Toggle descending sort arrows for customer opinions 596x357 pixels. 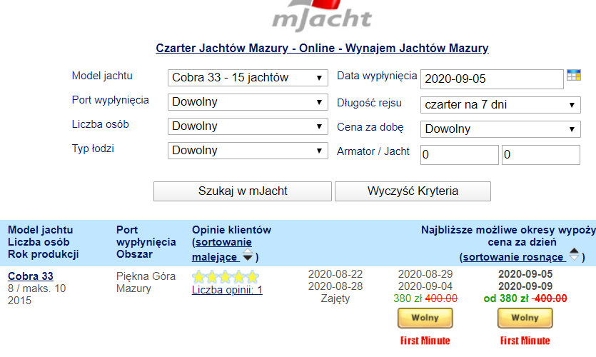point(248,255)
